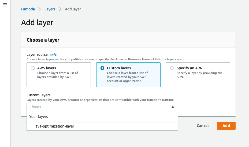This screenshot has height=147, width=249.
Task: Click the orange Add button
Action: coord(226,126)
